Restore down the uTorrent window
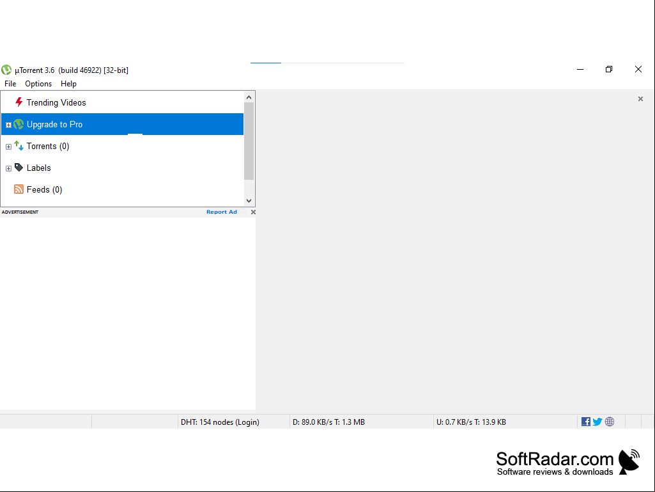655x492 pixels. [609, 70]
